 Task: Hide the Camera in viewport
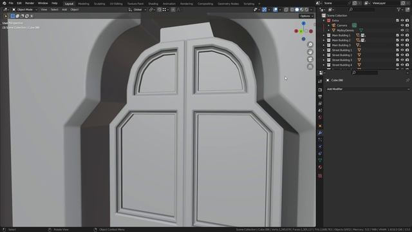[x=402, y=26]
